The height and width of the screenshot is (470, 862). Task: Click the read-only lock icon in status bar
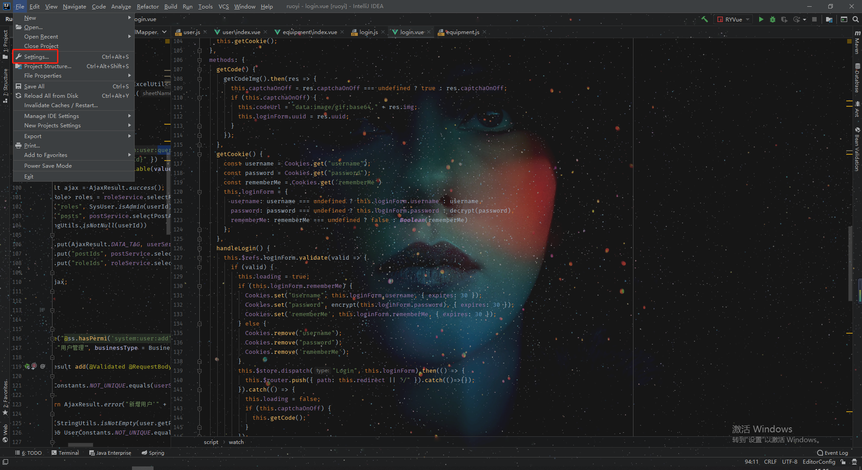(843, 462)
